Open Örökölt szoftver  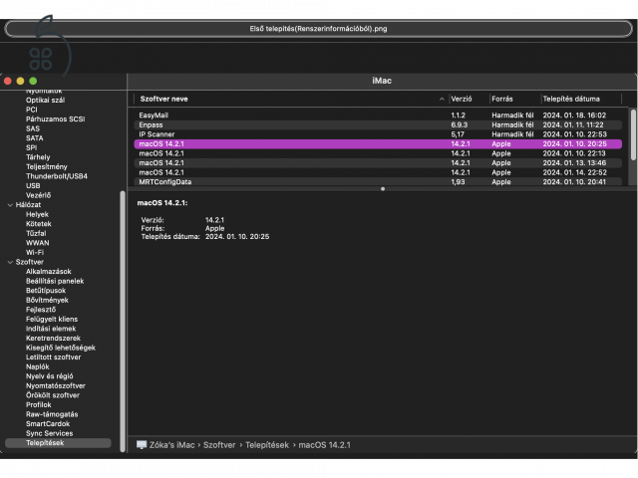(x=53, y=395)
